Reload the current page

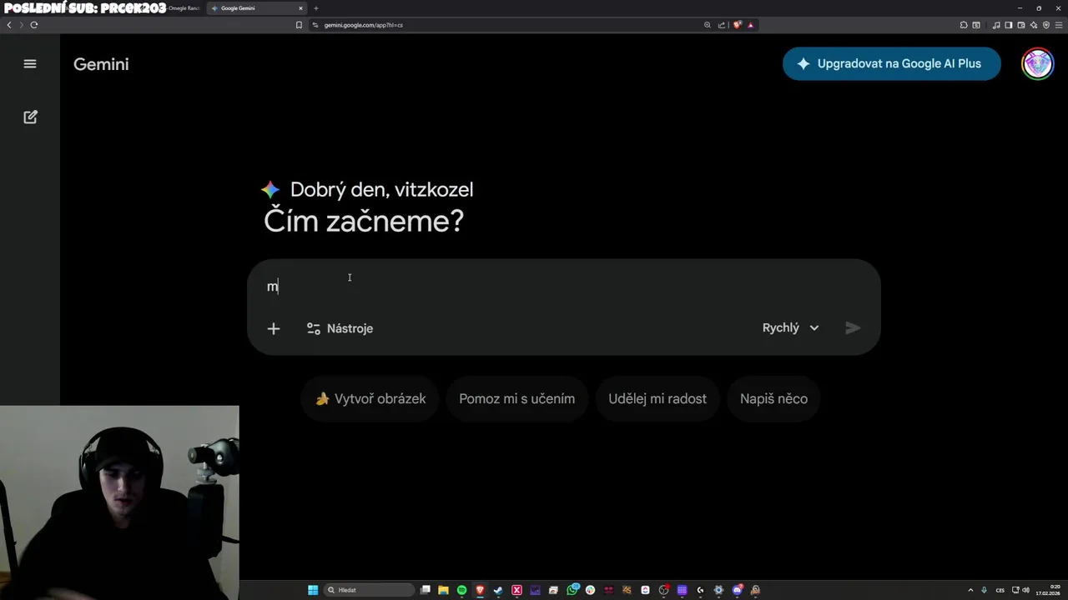[34, 25]
